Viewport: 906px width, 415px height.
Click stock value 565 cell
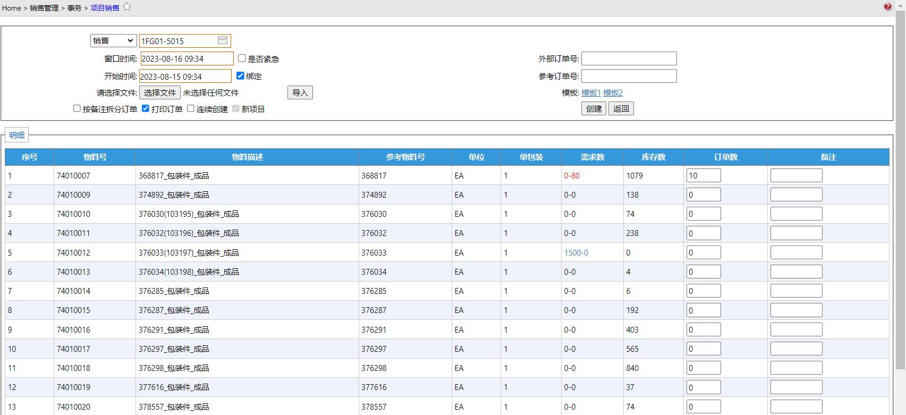(x=654, y=349)
